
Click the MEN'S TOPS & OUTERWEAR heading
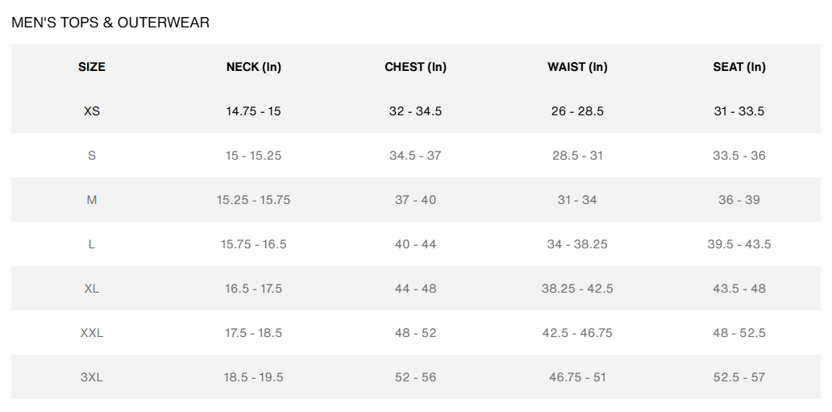point(110,23)
